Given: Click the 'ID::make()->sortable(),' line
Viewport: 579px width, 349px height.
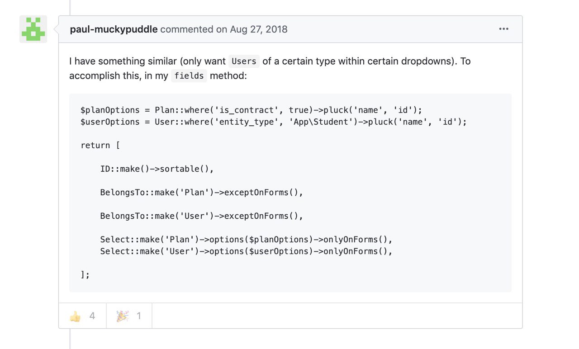Looking at the screenshot, I should (x=157, y=169).
